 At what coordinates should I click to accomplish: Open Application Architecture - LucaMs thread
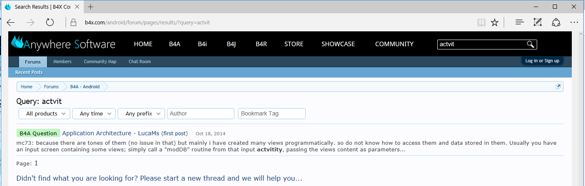(111, 133)
